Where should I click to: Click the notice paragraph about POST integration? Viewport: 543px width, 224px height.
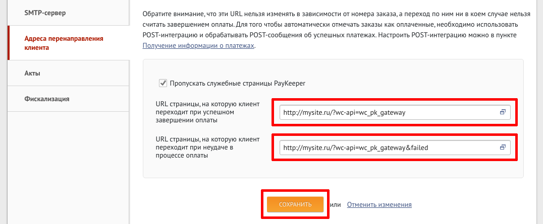(333, 24)
